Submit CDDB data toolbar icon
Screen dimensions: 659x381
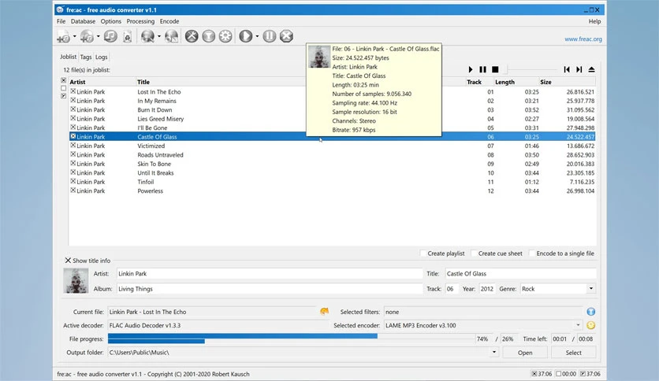tap(172, 36)
